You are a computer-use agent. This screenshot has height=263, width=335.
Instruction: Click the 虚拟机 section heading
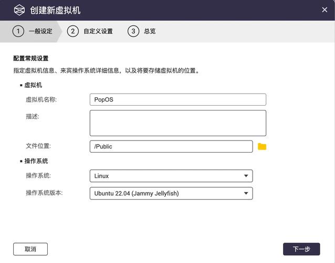(x=33, y=85)
